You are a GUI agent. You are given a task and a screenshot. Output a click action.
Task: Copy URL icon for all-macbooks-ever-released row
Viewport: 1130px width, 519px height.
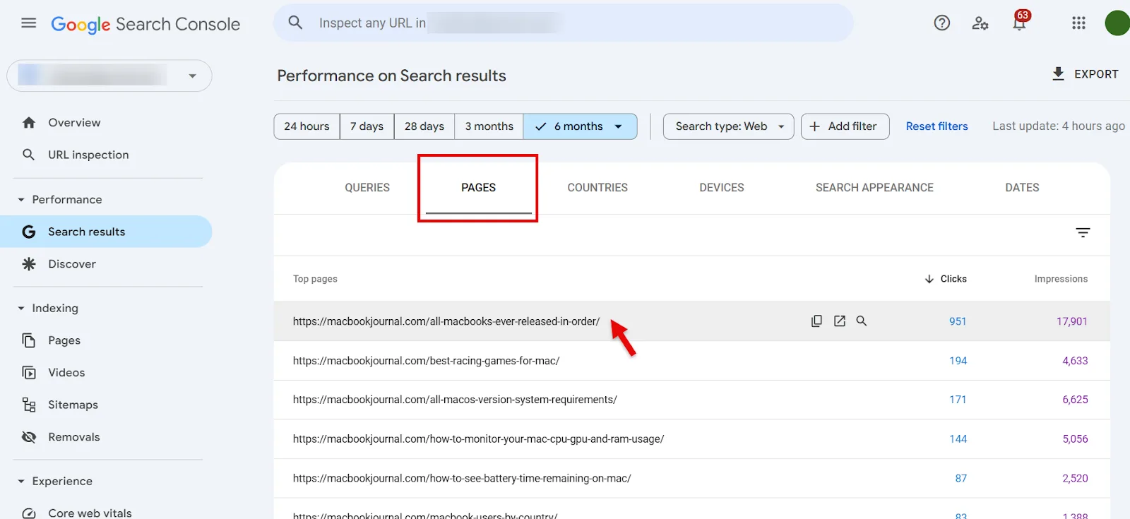pos(816,321)
